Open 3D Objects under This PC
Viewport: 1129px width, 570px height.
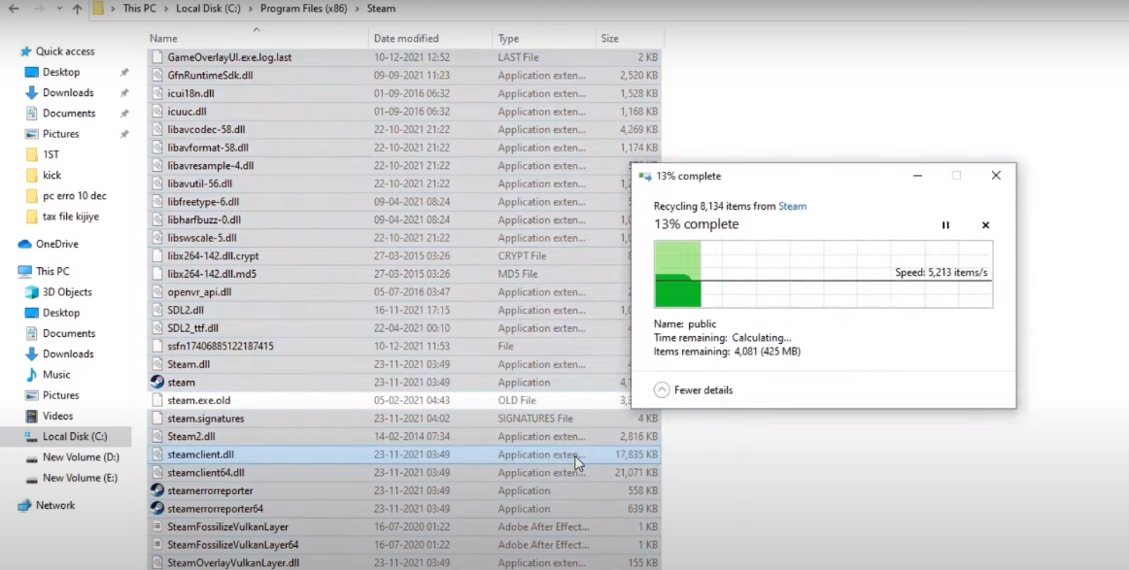pos(67,292)
